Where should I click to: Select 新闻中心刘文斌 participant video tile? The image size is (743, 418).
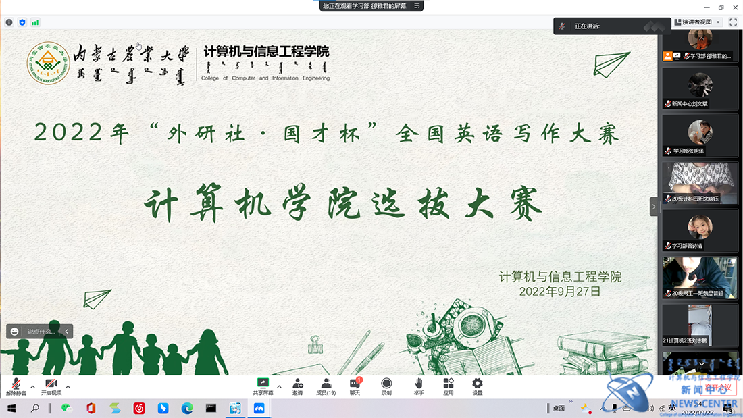tap(700, 88)
